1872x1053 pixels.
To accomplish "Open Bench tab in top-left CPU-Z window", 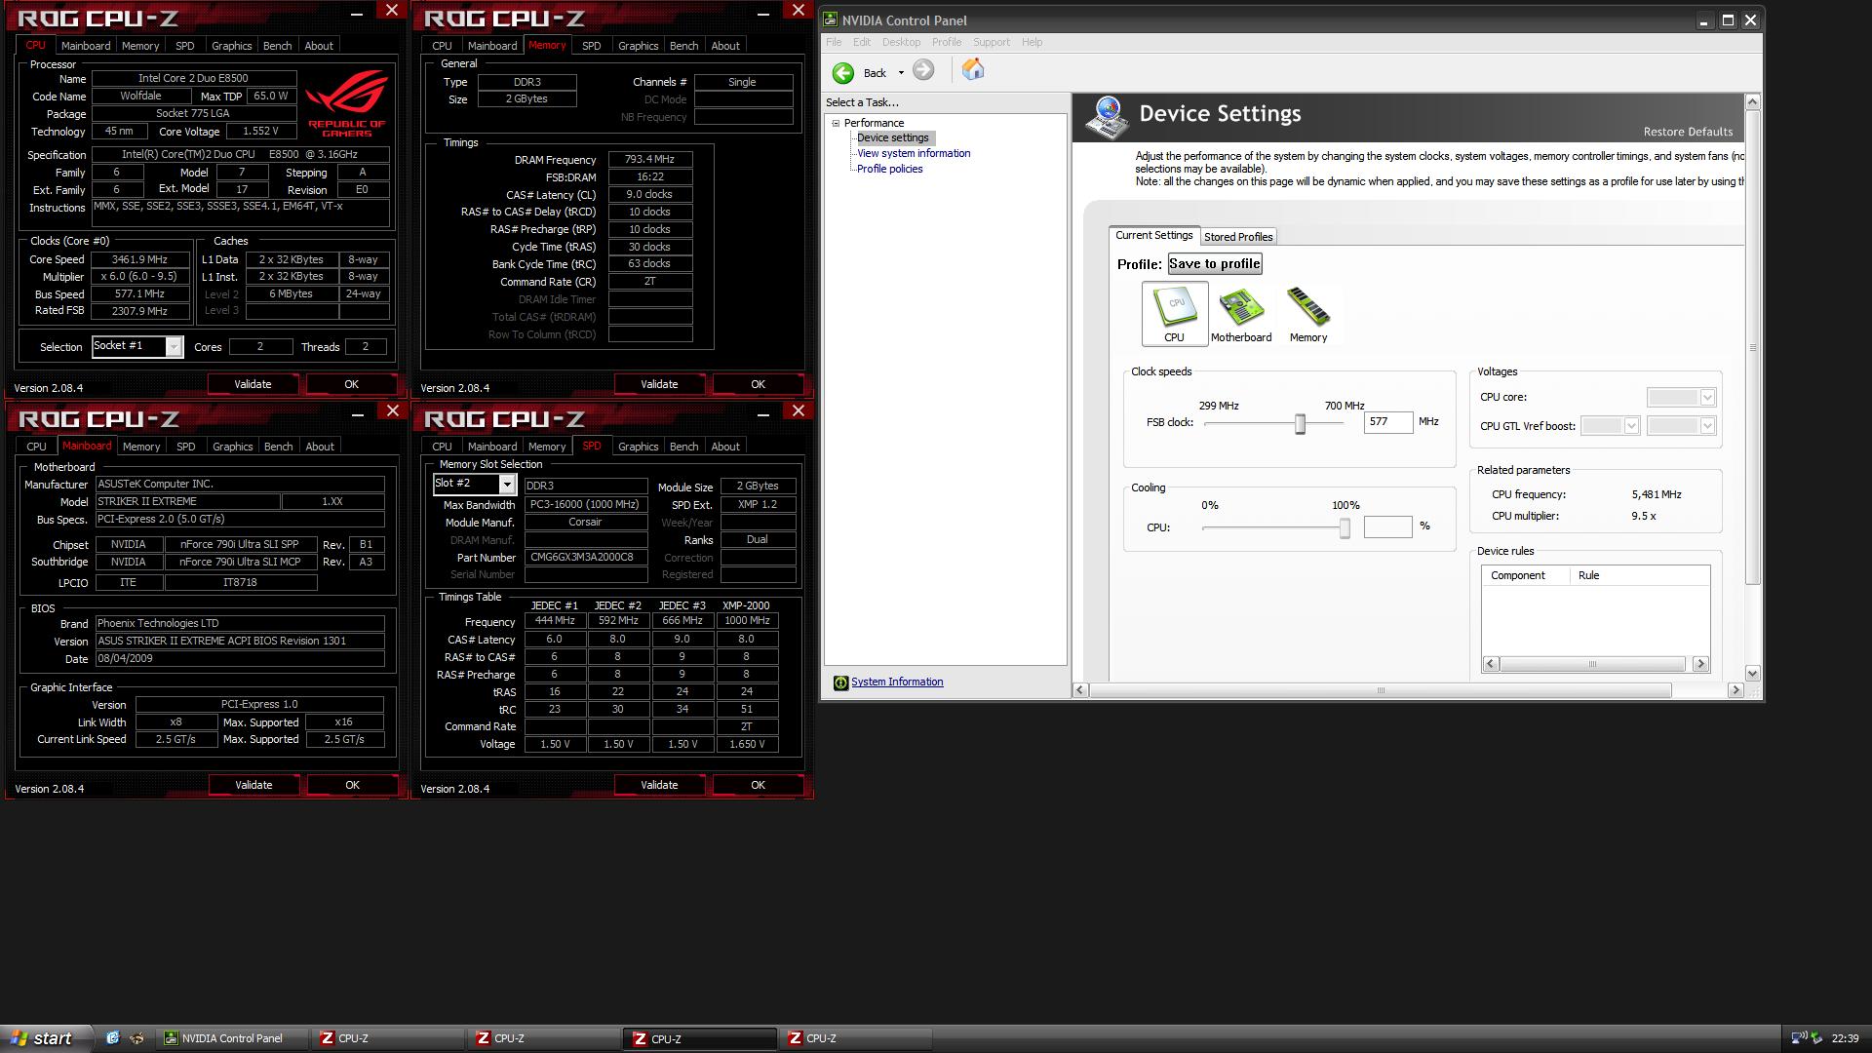I will tap(278, 46).
